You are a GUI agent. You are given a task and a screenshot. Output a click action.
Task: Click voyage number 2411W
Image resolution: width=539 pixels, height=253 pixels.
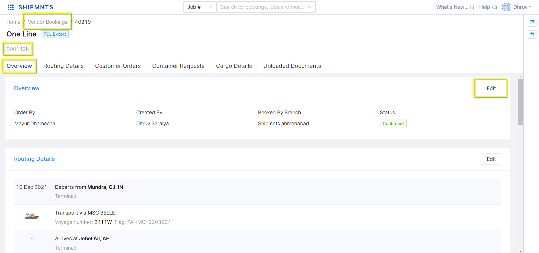[x=103, y=222]
